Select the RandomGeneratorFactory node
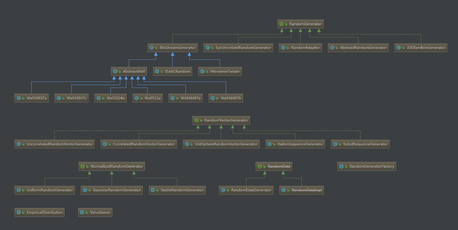Image resolution: width=458 pixels, height=230 pixels. (x=367, y=167)
